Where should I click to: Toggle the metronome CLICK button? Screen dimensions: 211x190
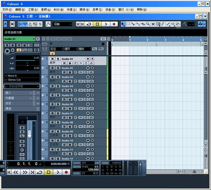(x=77, y=163)
